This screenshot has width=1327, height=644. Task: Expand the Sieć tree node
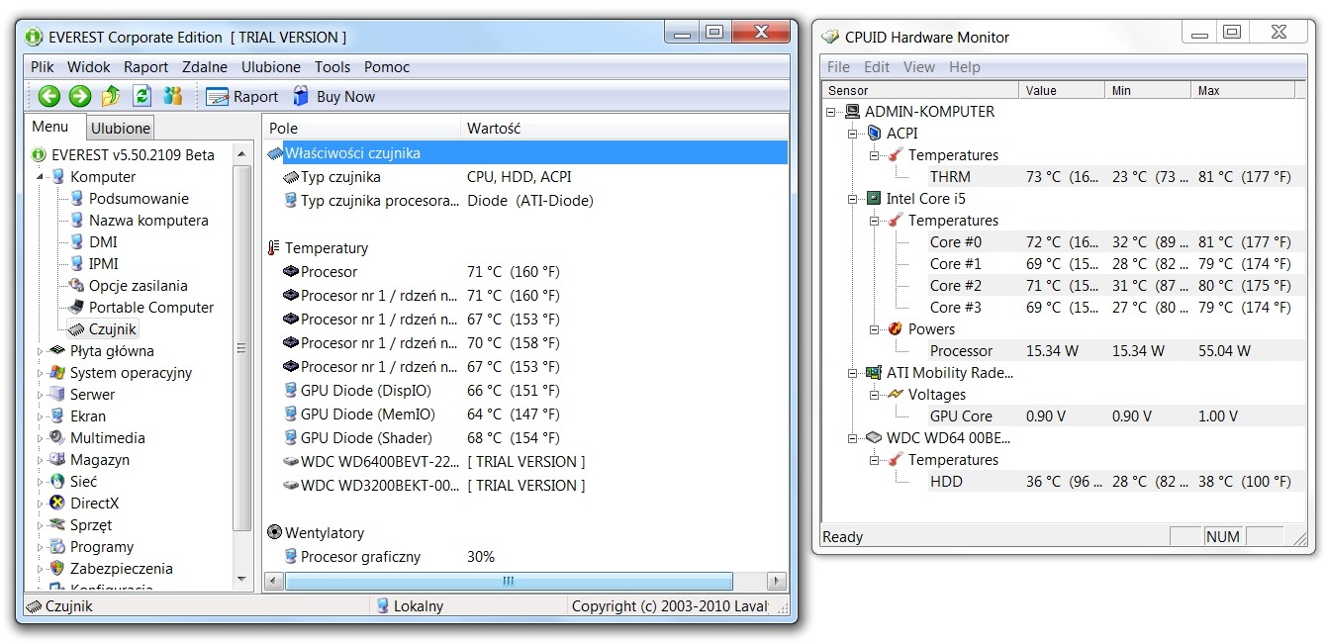click(42, 482)
